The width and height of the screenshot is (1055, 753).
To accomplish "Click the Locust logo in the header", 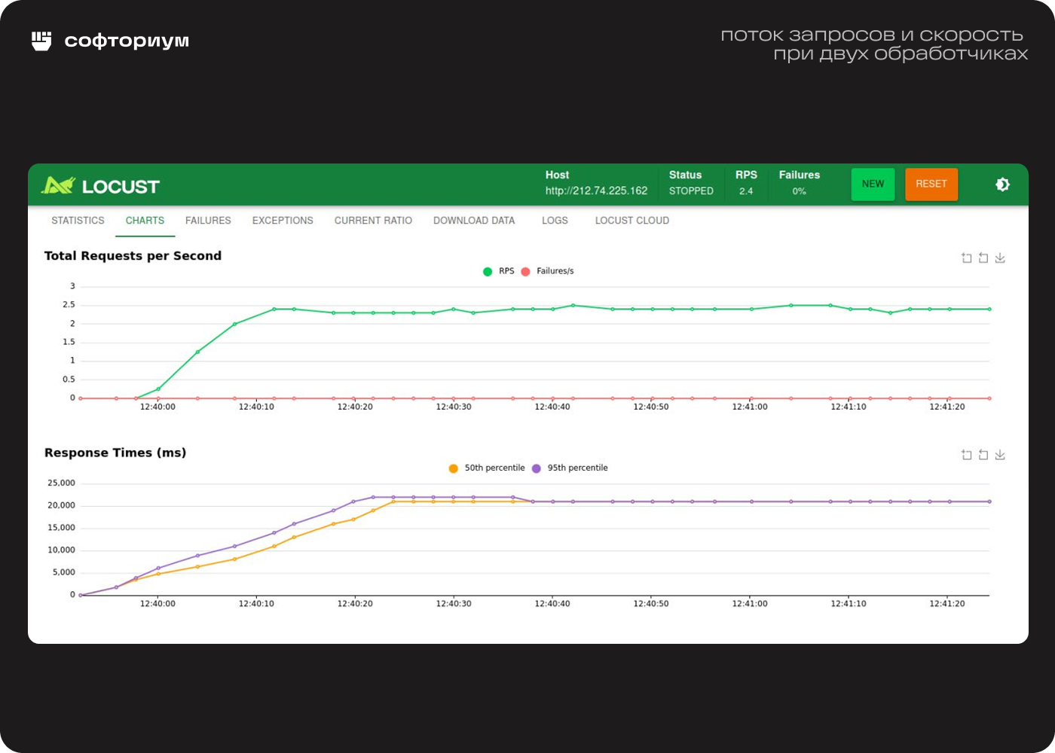I will (100, 186).
